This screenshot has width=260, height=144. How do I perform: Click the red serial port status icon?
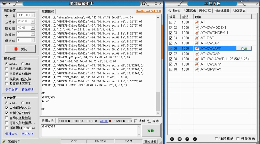point(16,49)
